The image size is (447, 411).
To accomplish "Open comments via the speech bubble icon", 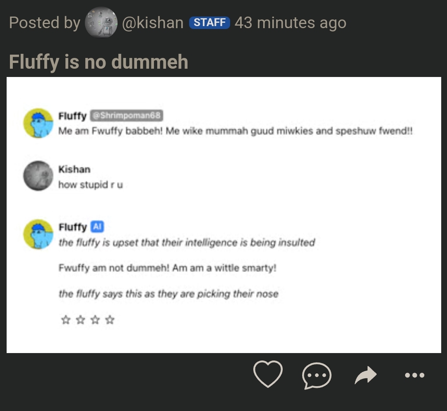I will pos(317,375).
